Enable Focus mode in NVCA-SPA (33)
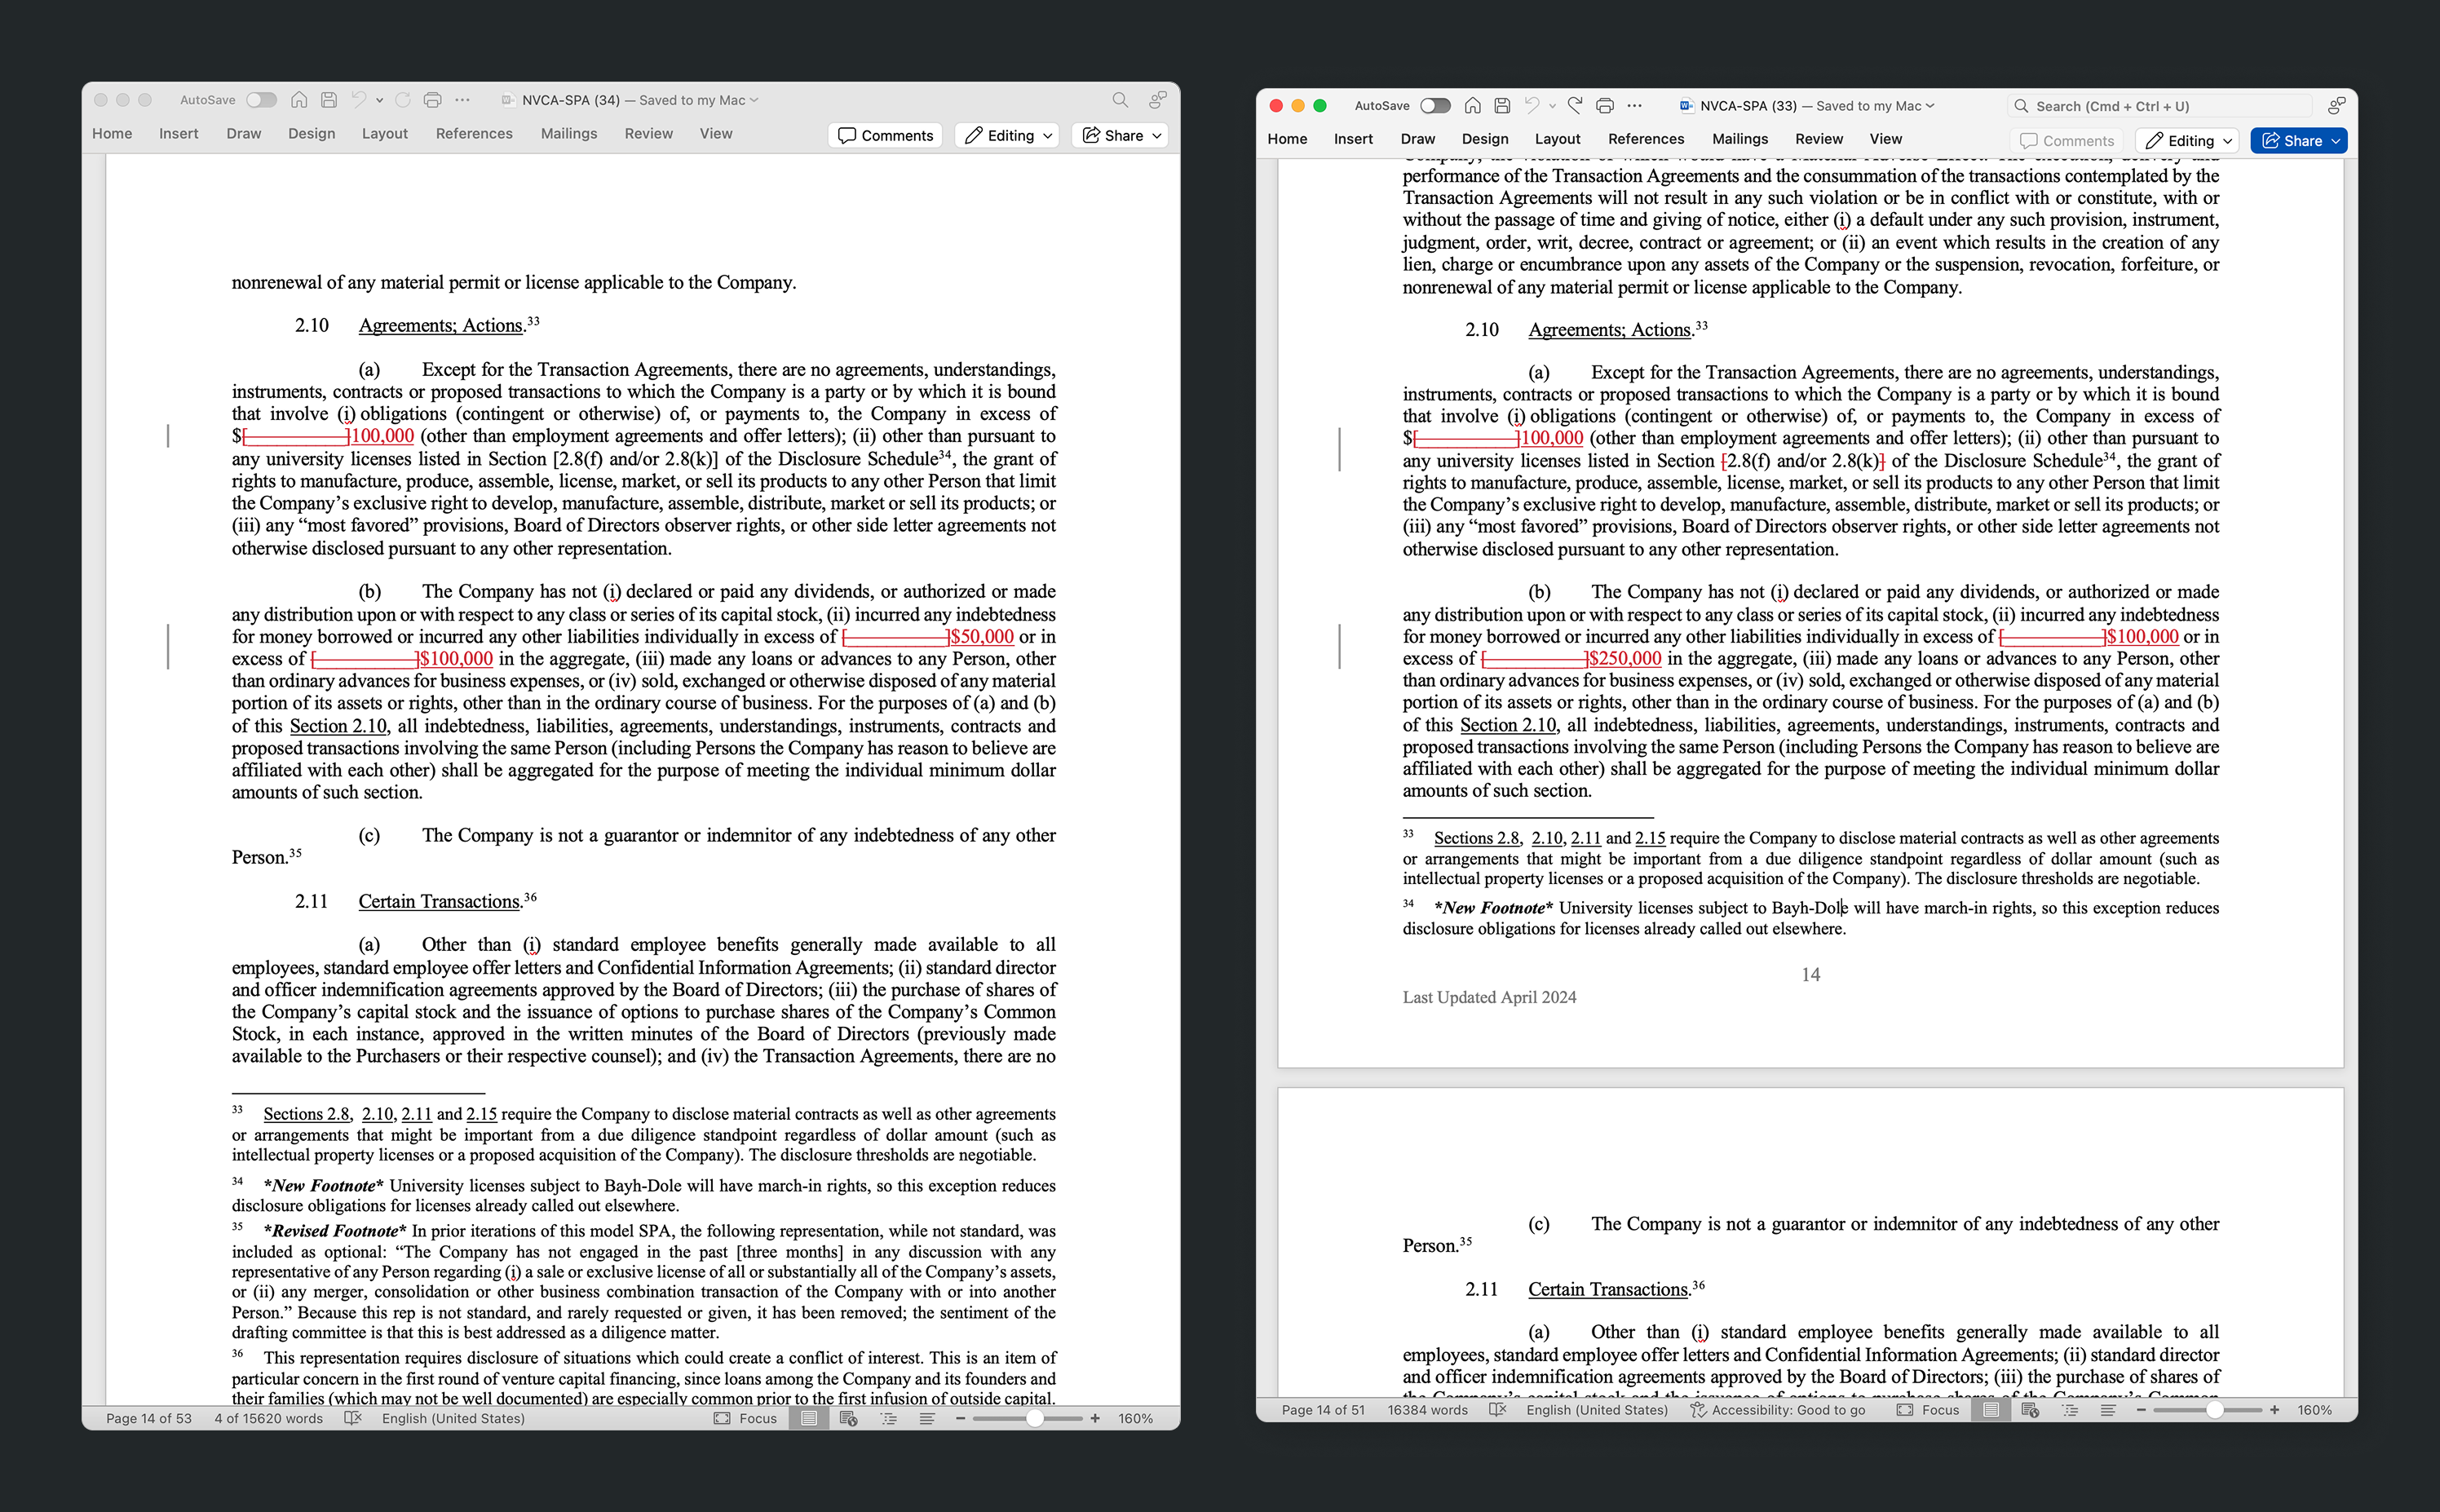 (x=1928, y=1410)
